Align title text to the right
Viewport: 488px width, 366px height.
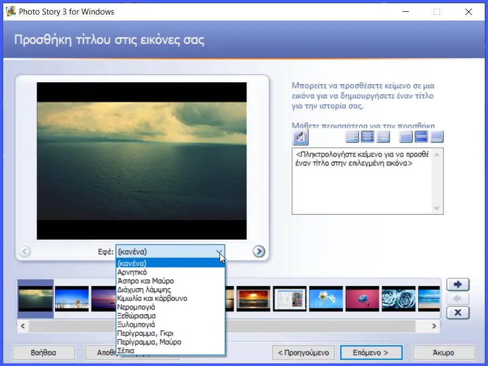[383, 137]
